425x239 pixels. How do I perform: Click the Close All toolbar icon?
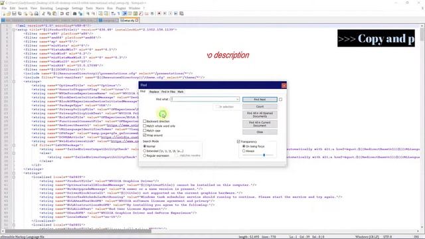31,13
